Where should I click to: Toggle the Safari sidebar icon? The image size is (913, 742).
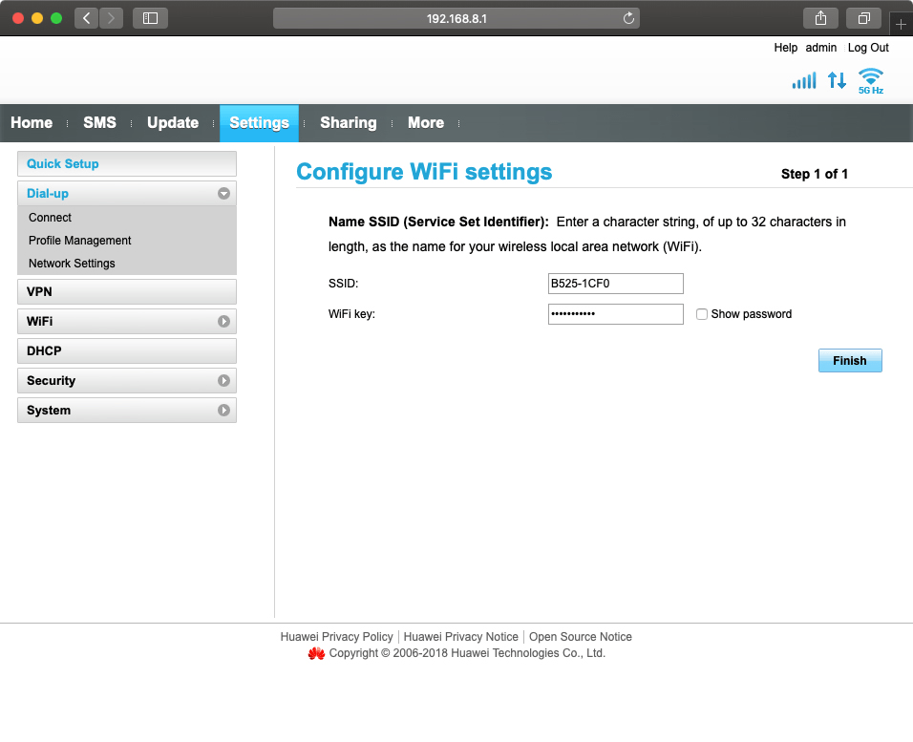[x=150, y=18]
